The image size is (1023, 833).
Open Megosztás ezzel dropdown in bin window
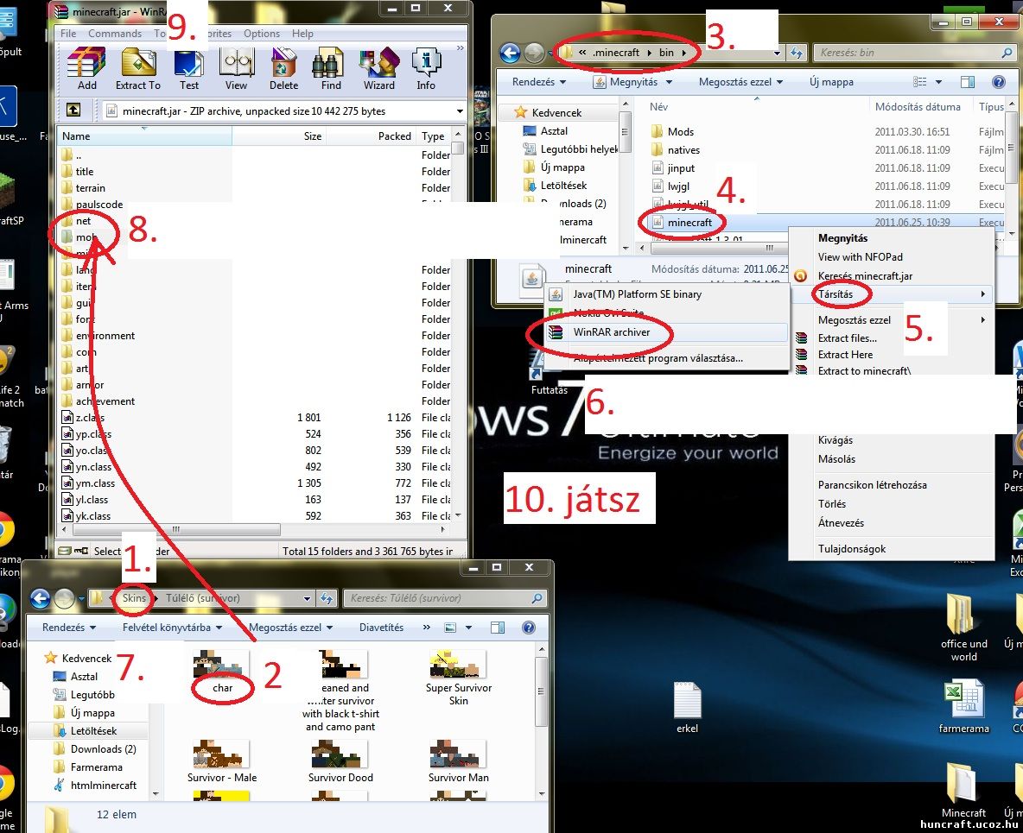click(x=740, y=81)
